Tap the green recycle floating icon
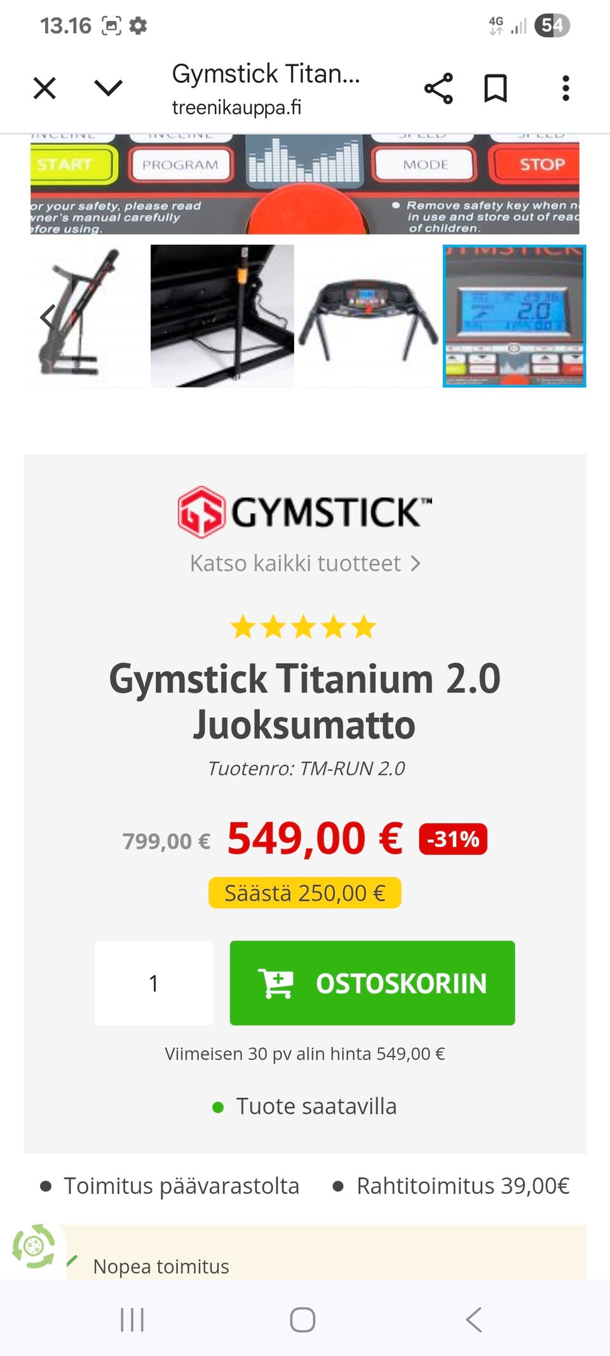The image size is (610, 1356). click(x=34, y=1246)
